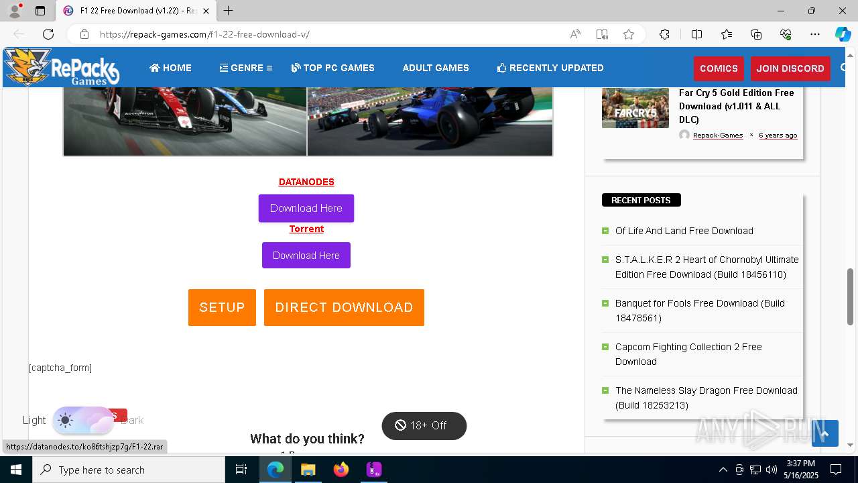The width and height of the screenshot is (858, 483).
Task: Click the Repack-Games author link
Action: [718, 135]
